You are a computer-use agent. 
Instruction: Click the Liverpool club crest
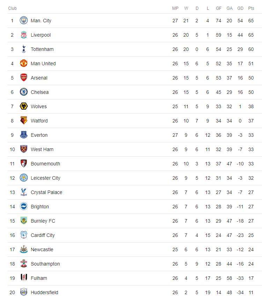click(x=24, y=35)
